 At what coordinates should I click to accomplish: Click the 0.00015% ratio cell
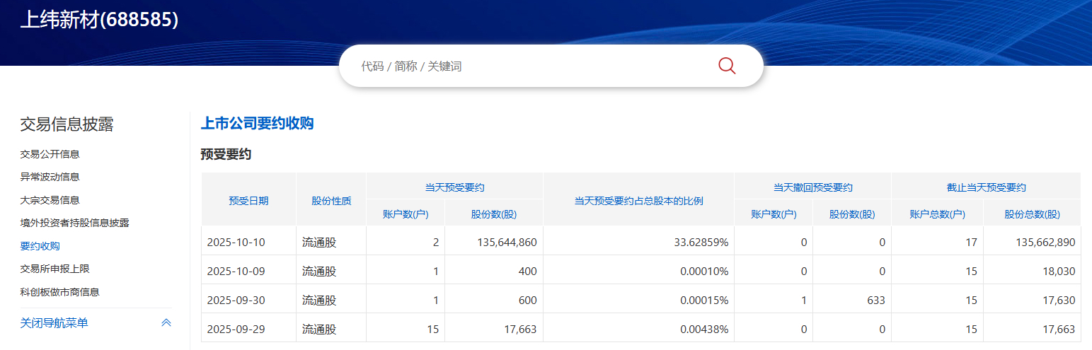point(638,300)
